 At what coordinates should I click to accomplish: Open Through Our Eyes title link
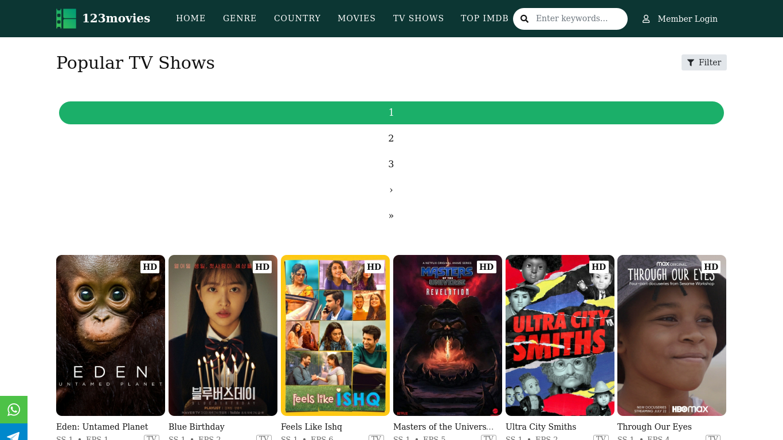654,426
